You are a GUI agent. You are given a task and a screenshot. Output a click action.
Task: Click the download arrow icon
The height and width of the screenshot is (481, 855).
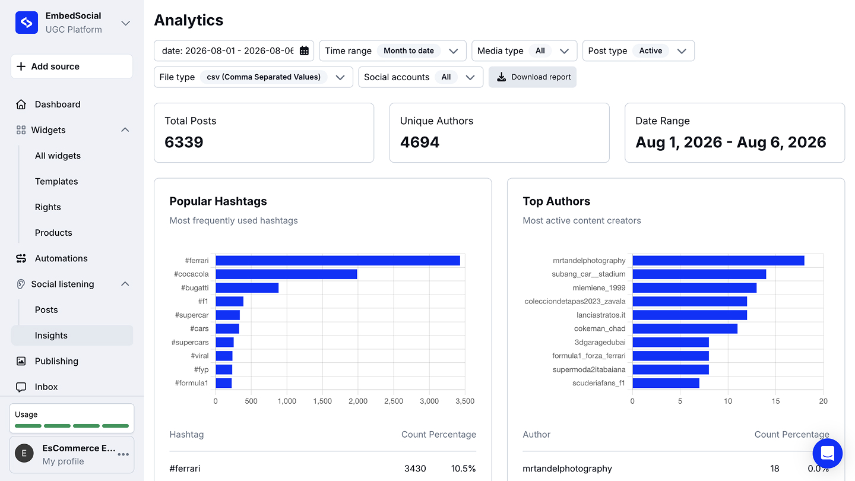[x=501, y=77]
